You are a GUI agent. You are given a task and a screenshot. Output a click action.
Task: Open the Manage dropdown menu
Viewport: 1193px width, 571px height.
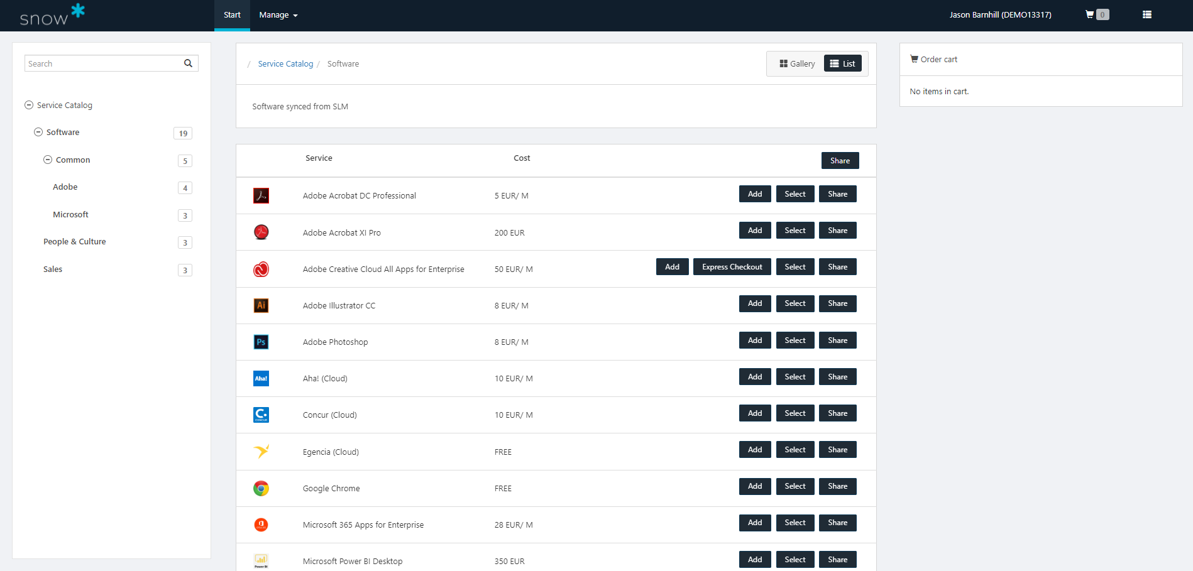click(x=278, y=15)
